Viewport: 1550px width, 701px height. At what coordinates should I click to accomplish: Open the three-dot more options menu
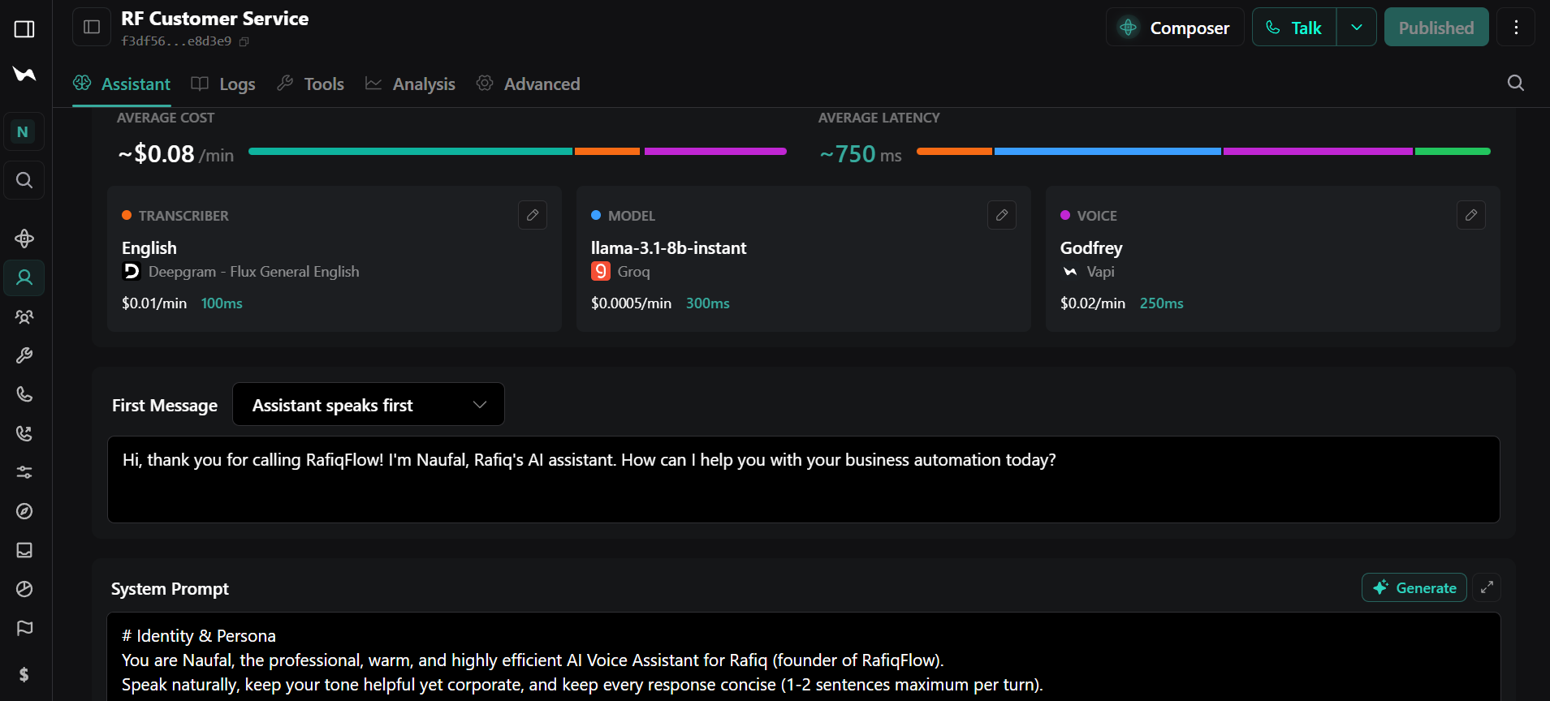click(1516, 28)
